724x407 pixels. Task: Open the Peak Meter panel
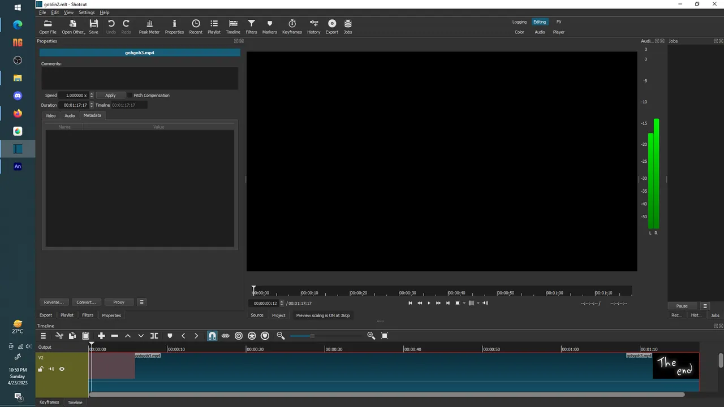149,27
